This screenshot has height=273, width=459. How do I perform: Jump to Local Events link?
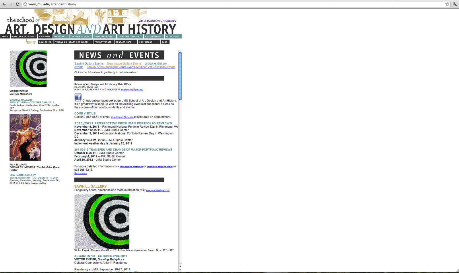(127, 67)
